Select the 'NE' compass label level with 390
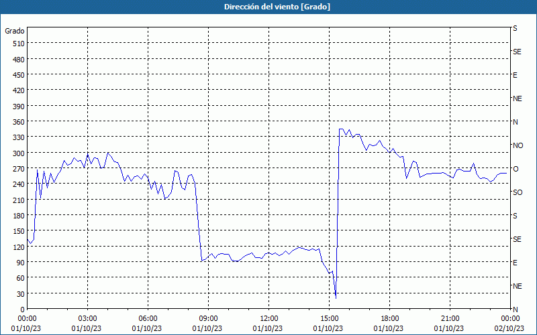This screenshot has width=537, height=335. (518, 98)
